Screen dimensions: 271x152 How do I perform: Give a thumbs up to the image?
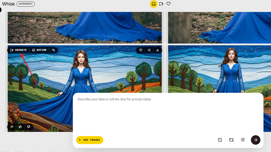pos(20,127)
